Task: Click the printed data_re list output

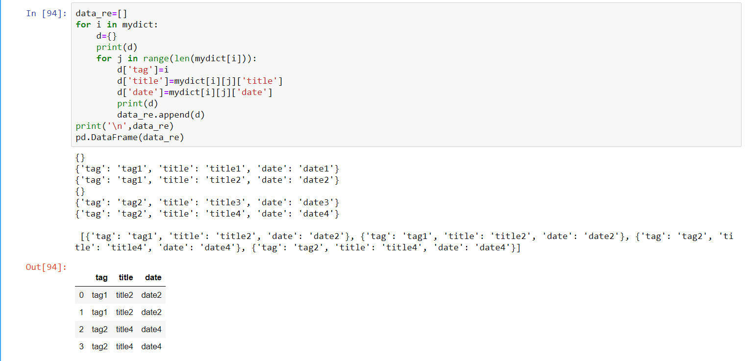Action: 404,242
